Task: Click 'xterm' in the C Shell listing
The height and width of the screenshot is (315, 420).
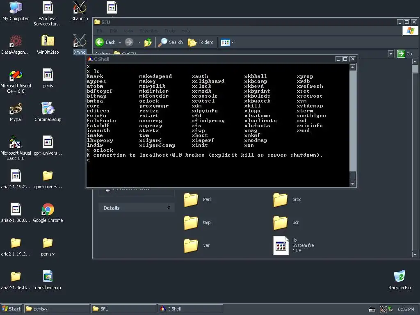Action: 305,111
